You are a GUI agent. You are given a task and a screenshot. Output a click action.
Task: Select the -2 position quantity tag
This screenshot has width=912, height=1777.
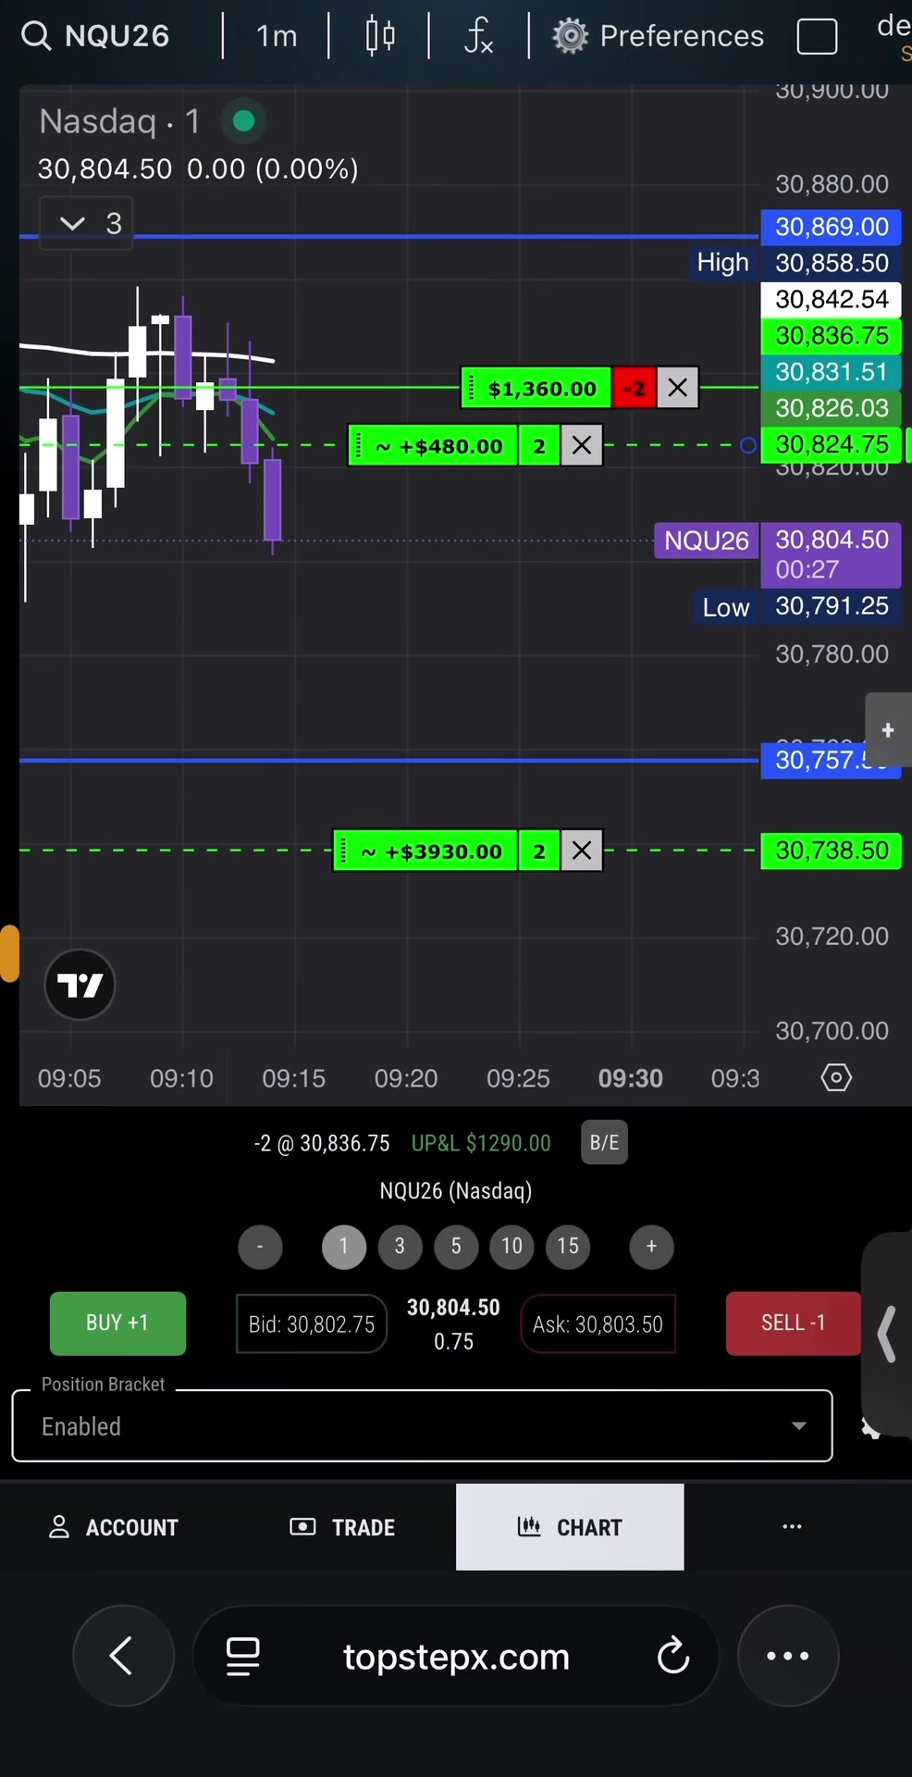coord(635,388)
